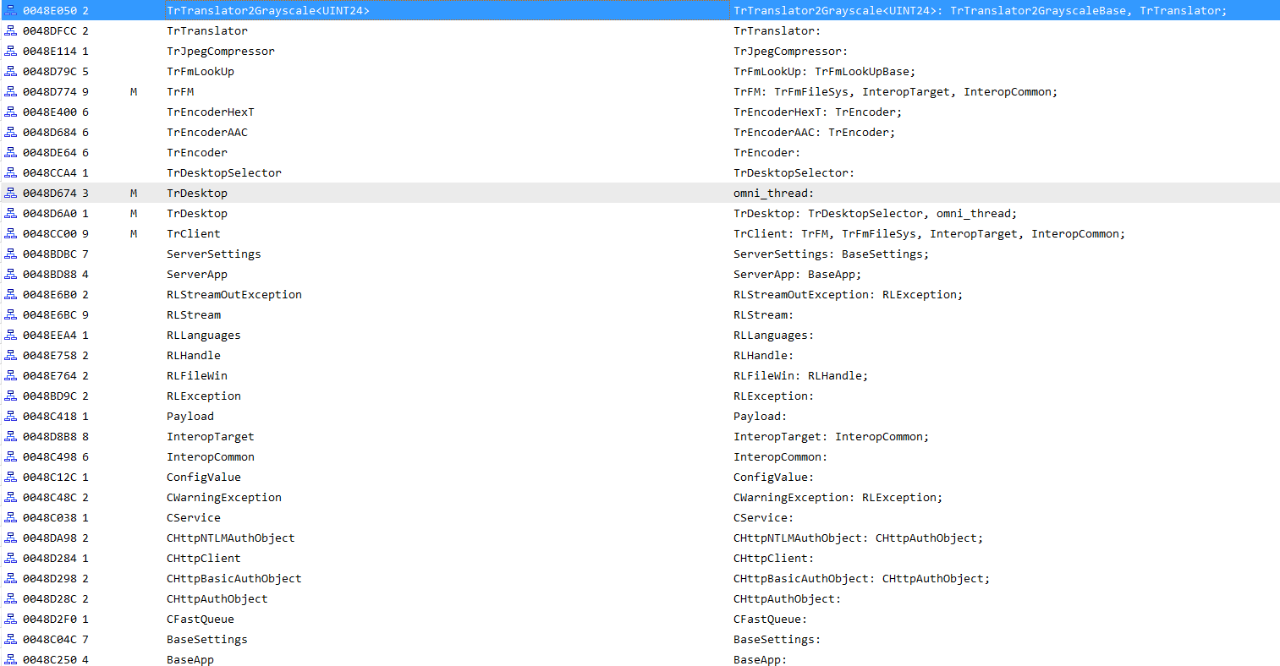Select the InteropTarget class name cell
Viewport: 1280px width, 666px height.
[210, 436]
